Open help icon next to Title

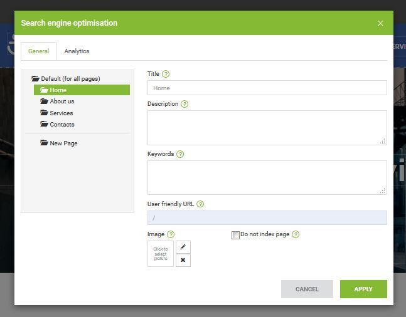166,74
